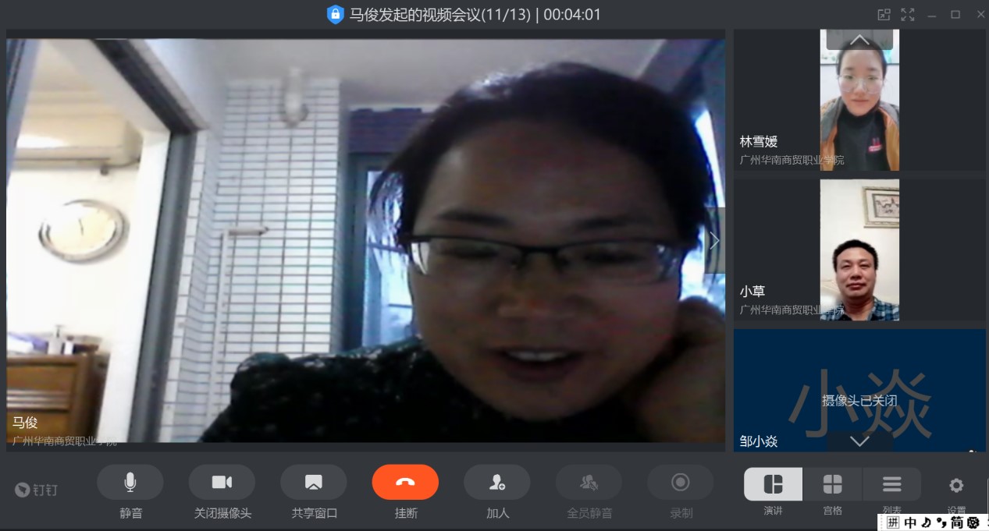This screenshot has height=531, width=989.
Task: Collapse side panel with right arrow chevron
Action: pos(714,241)
